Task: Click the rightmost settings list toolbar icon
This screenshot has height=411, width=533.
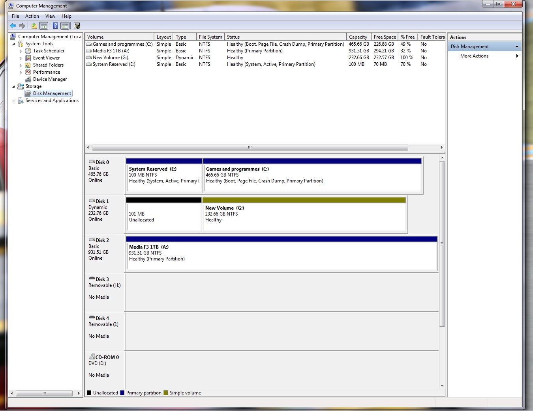Action: pyautogui.click(x=77, y=26)
